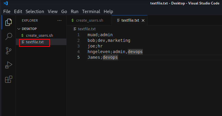222x116 pixels.
Task: Click line number 2 in the gutter
Action: coord(79,40)
